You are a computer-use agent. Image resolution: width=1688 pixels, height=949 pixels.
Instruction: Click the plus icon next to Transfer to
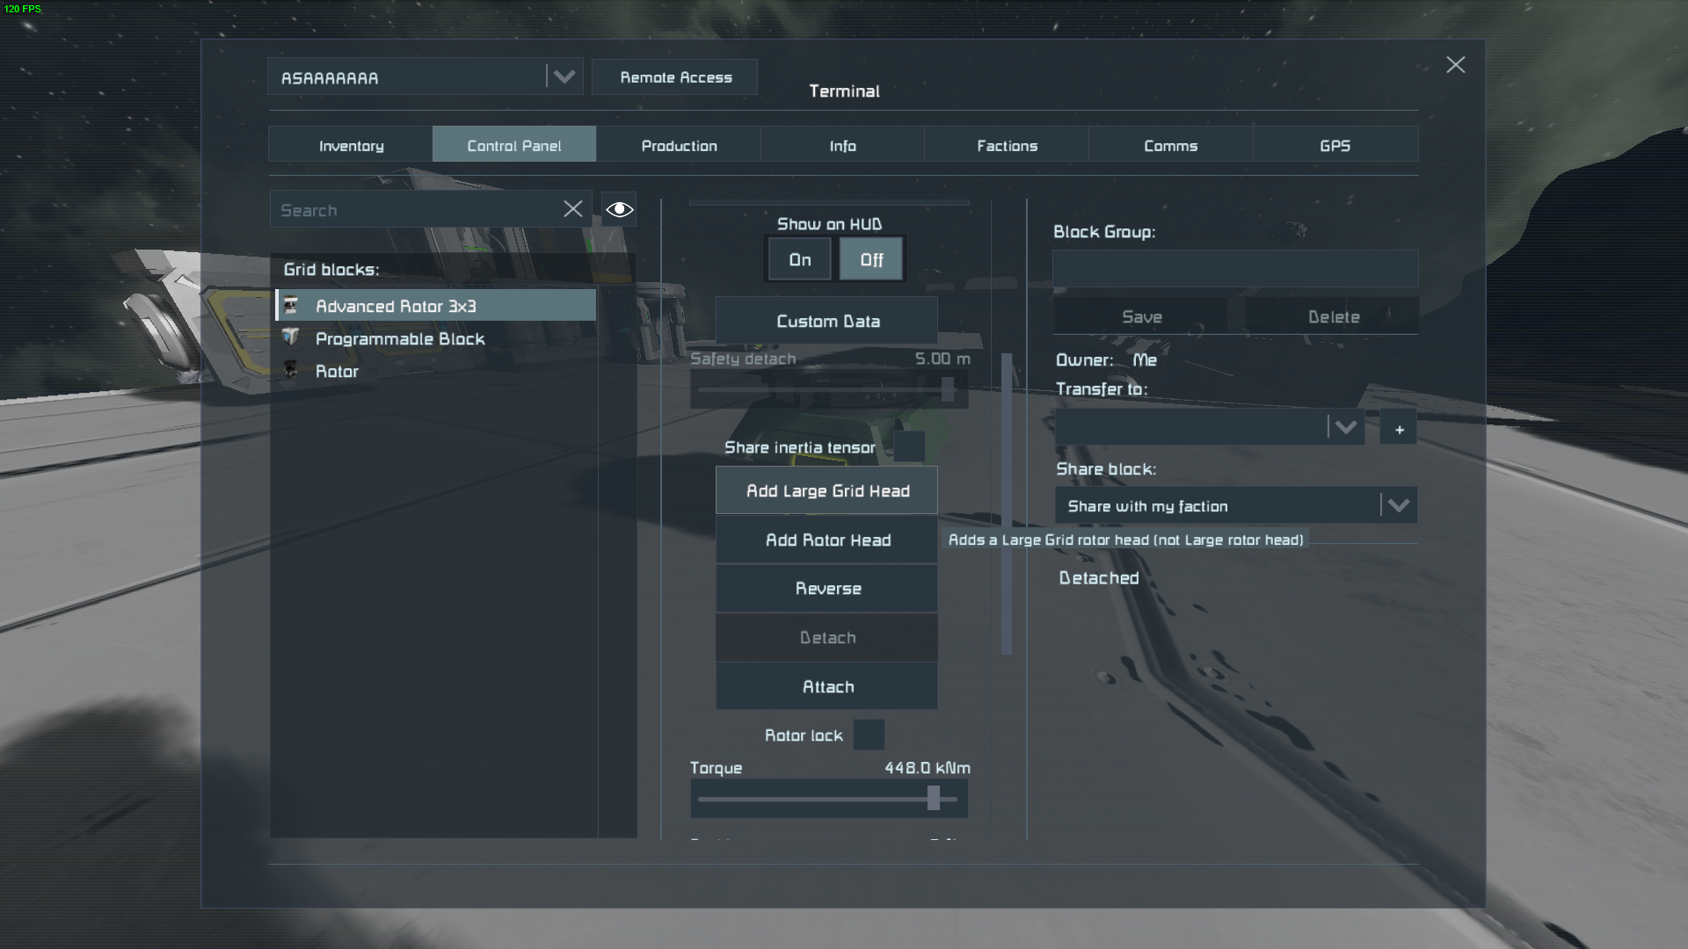[1399, 429]
